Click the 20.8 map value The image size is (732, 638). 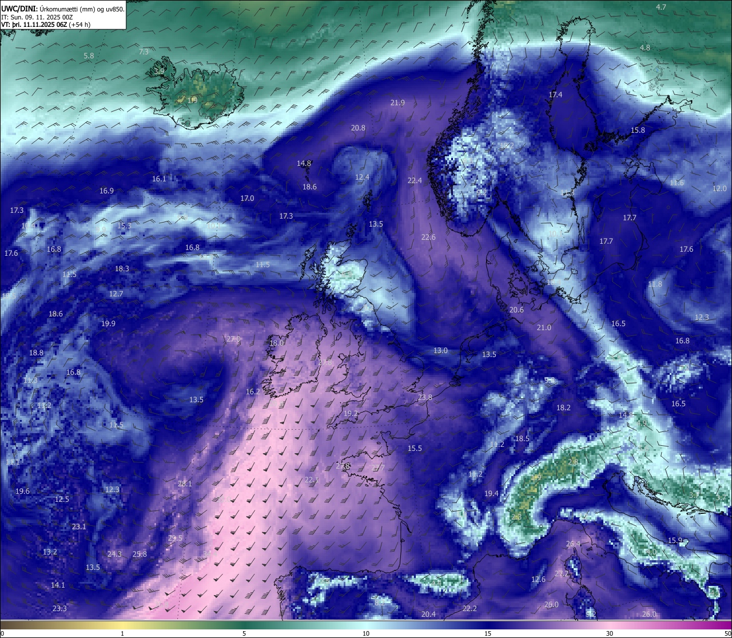358,128
